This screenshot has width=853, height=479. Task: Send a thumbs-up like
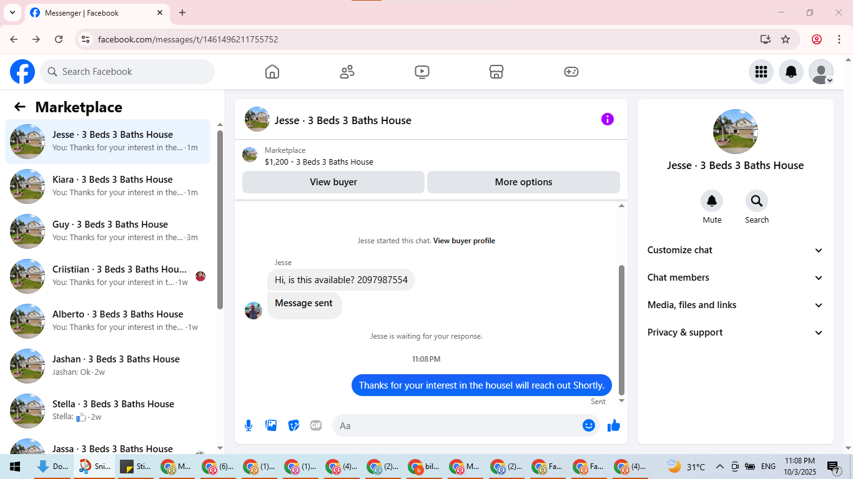(614, 425)
